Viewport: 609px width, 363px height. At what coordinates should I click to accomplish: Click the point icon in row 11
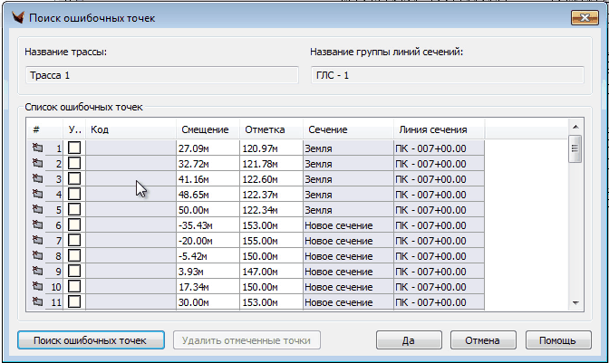(38, 301)
